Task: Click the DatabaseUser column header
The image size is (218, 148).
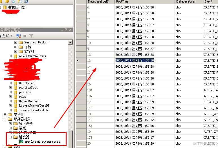Action: (x=189, y=2)
